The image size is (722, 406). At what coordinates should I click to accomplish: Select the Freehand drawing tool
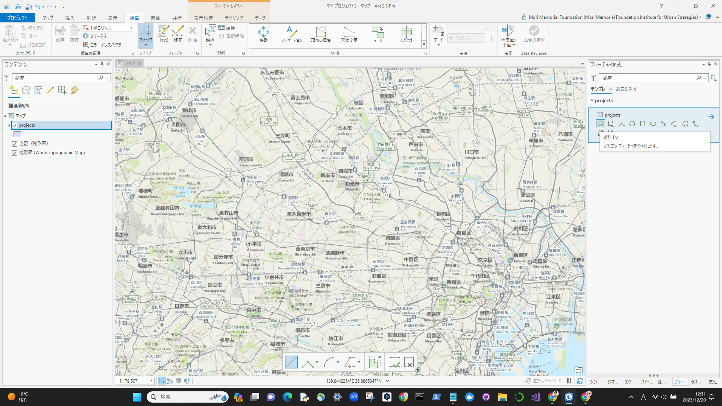(x=664, y=124)
